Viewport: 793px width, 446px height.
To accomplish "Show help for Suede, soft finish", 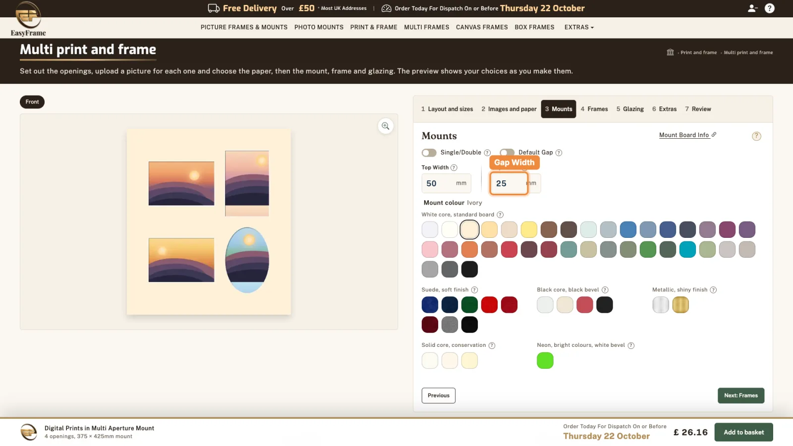I will [x=474, y=290].
